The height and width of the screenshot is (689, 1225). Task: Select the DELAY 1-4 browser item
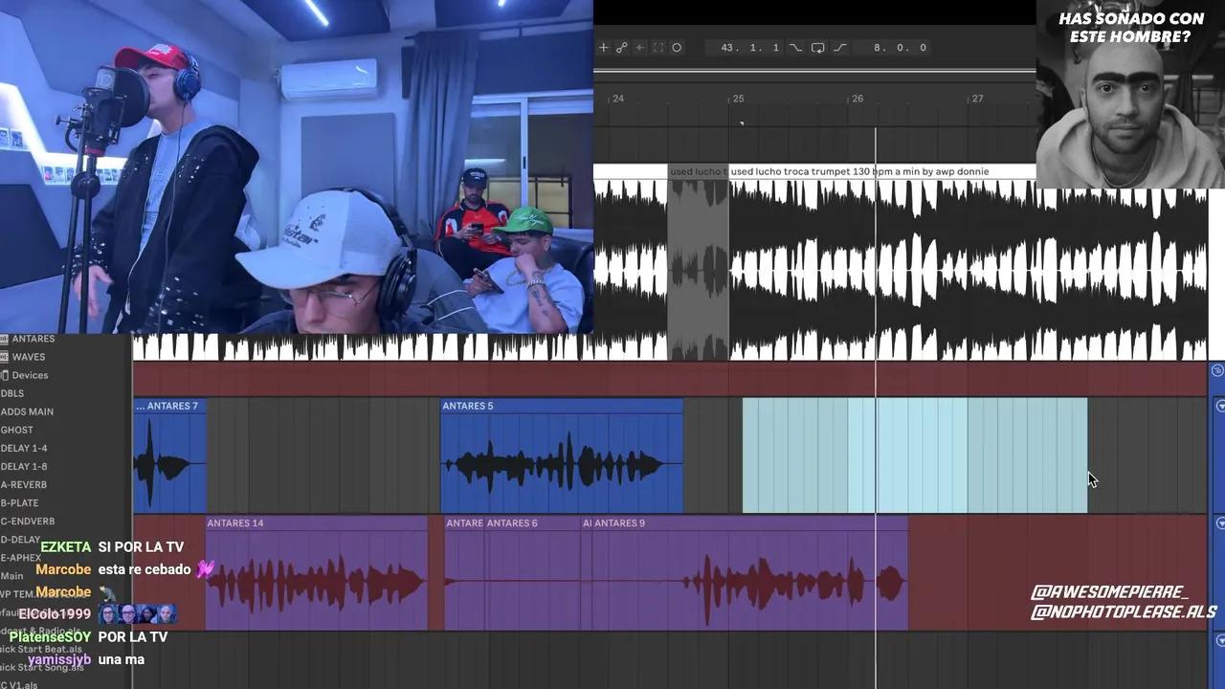pos(24,448)
